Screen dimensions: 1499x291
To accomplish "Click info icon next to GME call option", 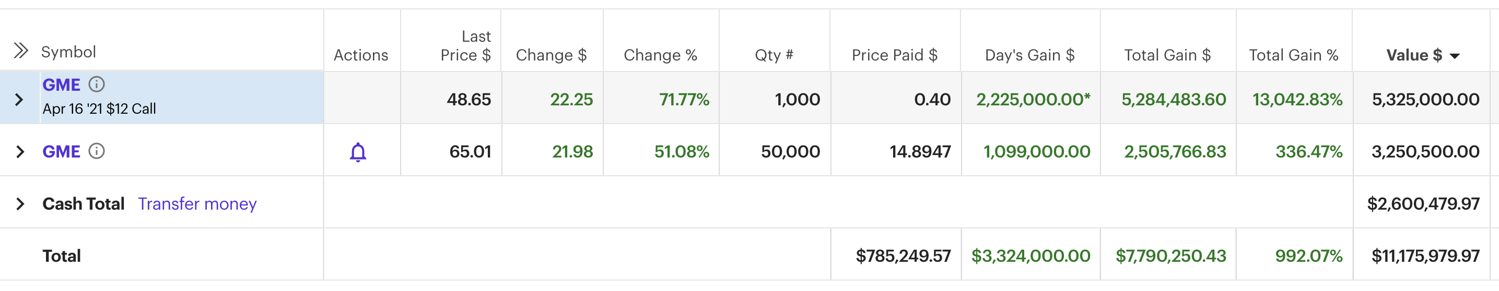I will 97,84.
